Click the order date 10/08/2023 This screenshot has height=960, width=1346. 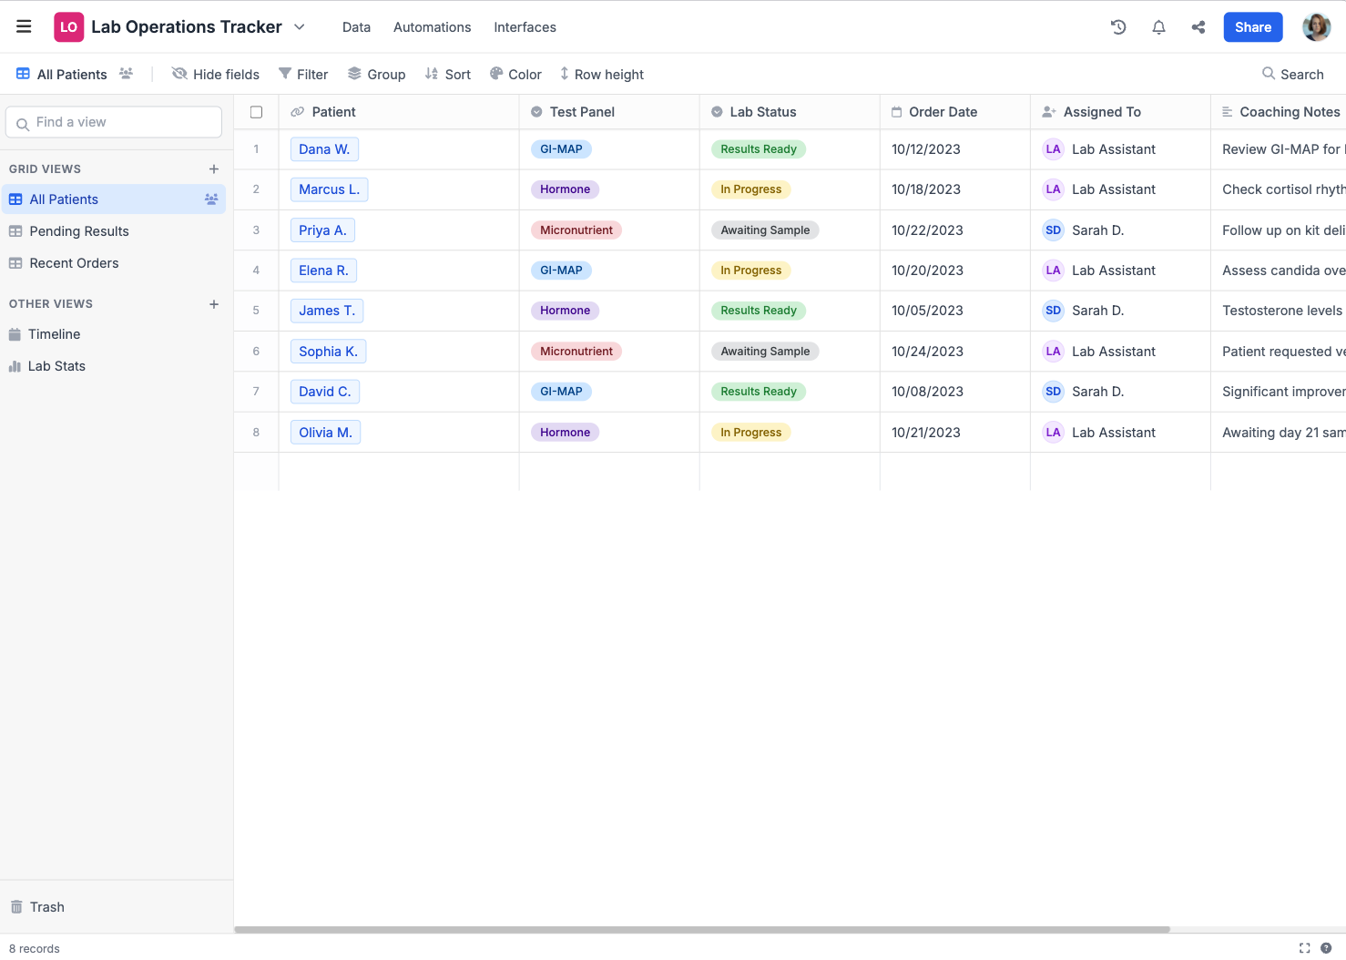coord(927,392)
